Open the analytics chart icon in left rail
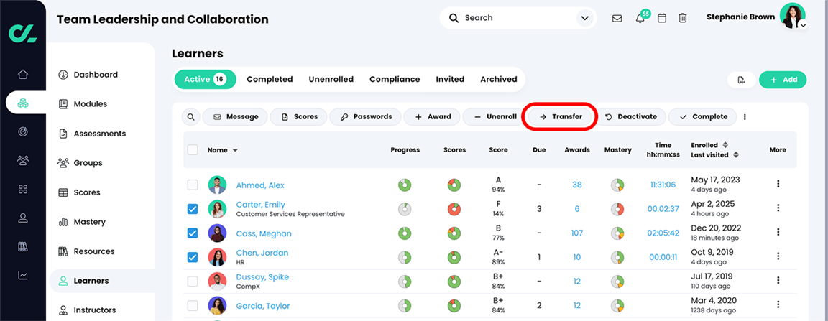This screenshot has height=321, width=828. (x=23, y=275)
